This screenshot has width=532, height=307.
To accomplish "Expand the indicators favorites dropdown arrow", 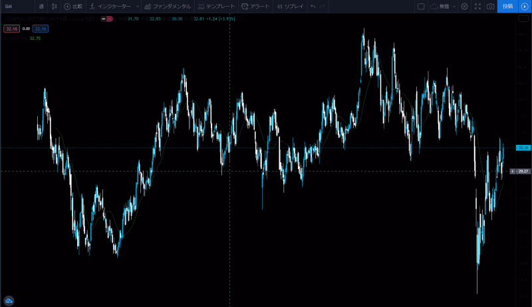I will (x=137, y=6).
